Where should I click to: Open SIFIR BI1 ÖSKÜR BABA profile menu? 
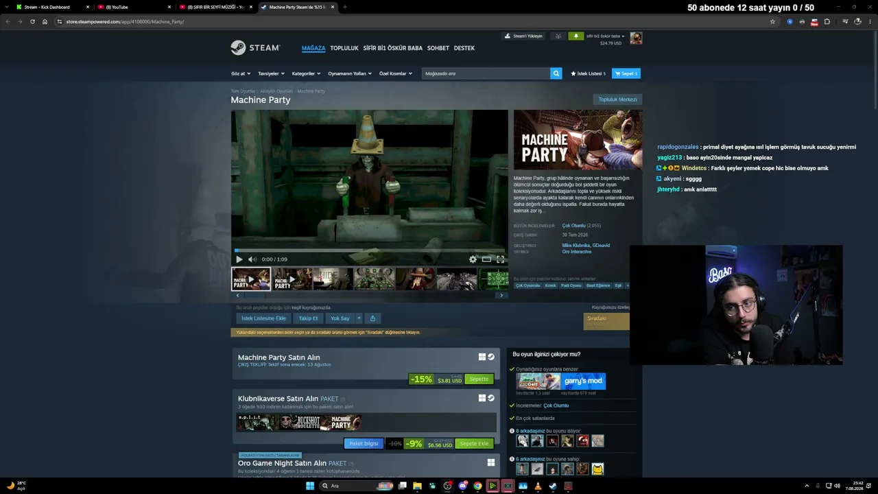pos(393,48)
